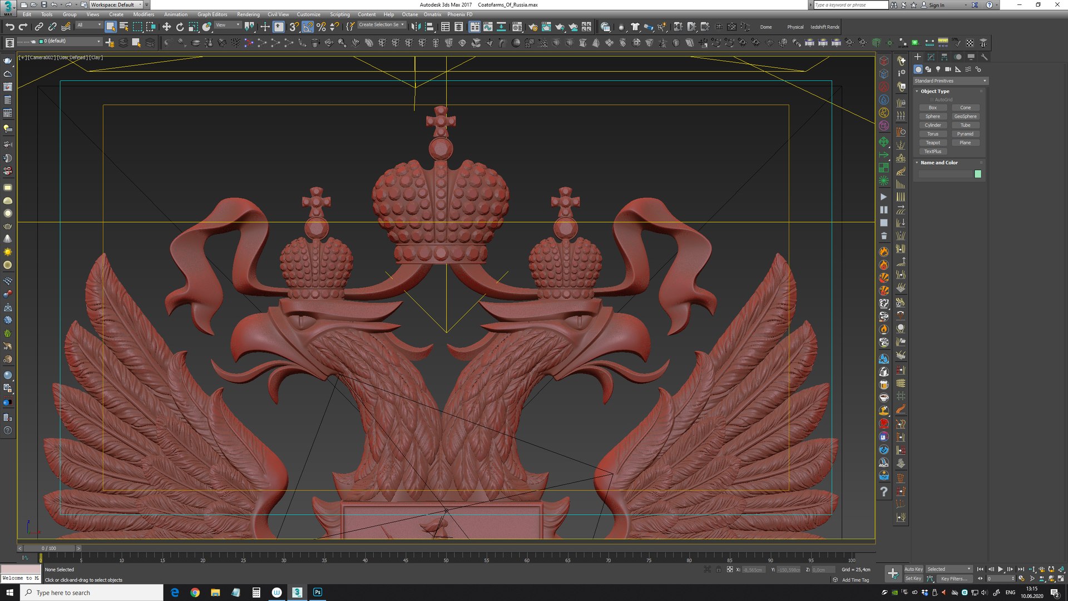Click the Maximize Viewport Toggle icon

point(1061,579)
